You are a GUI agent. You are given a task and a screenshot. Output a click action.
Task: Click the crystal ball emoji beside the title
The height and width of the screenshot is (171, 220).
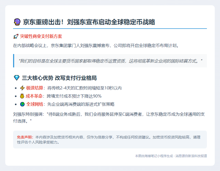(x=17, y=22)
